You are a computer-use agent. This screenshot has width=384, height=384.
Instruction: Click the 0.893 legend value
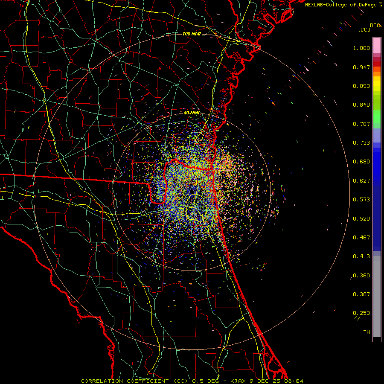(361, 86)
